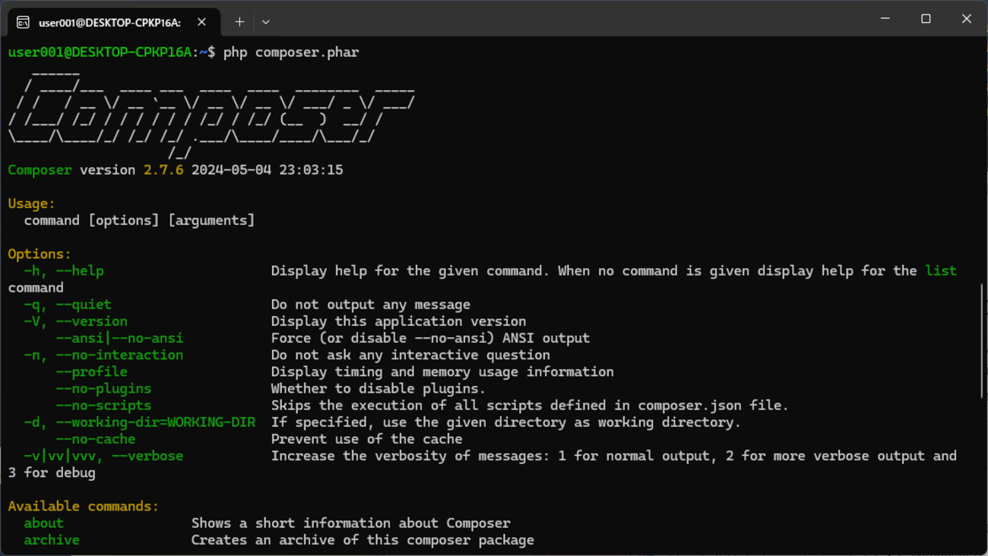The image size is (988, 556).
Task: Click the 'php composer.phar' command text
Action: coord(291,52)
